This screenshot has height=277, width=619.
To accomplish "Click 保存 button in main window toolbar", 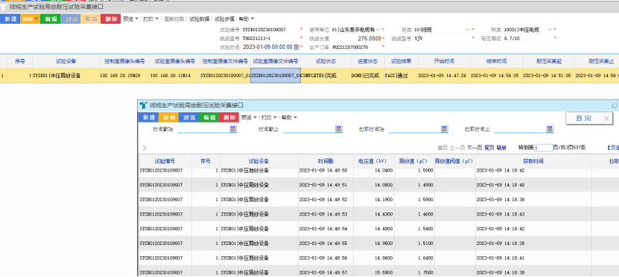I will 71,19.
